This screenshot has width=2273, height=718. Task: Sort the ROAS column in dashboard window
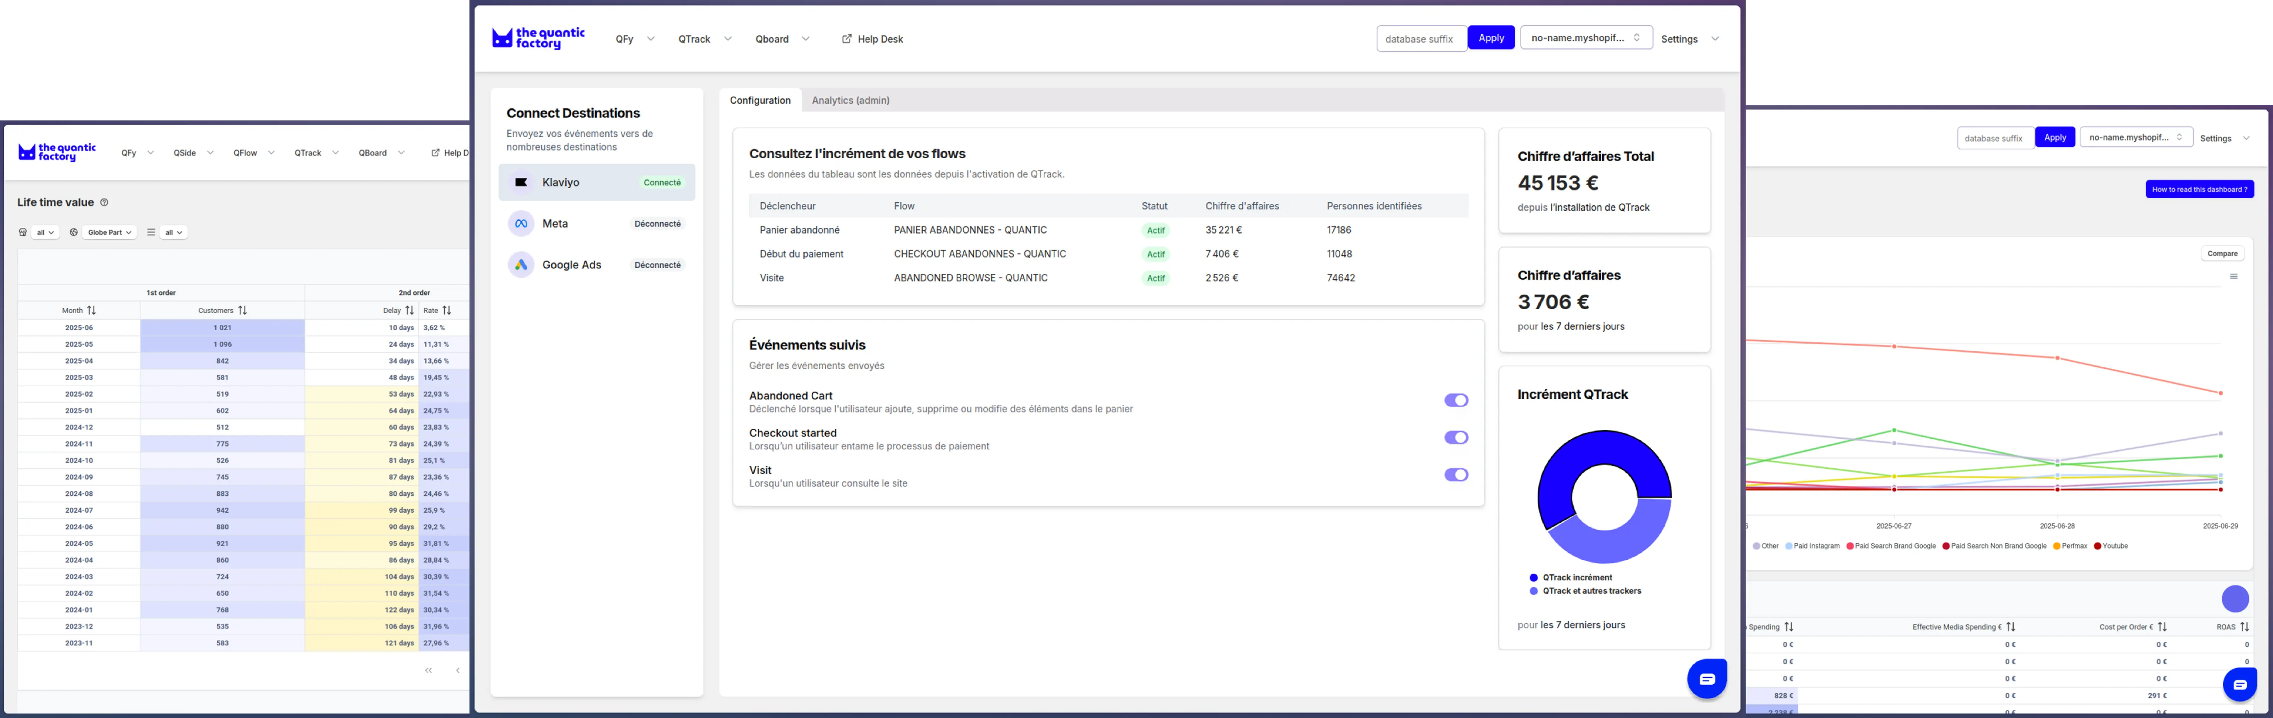click(x=2245, y=627)
